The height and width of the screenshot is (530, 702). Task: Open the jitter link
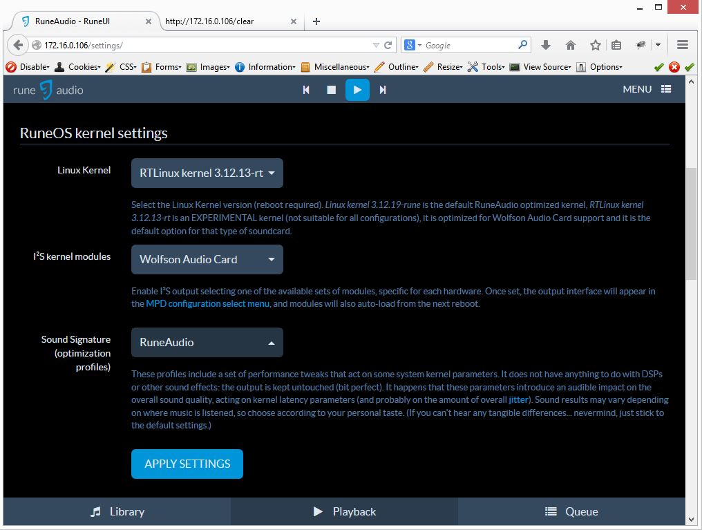(x=518, y=399)
